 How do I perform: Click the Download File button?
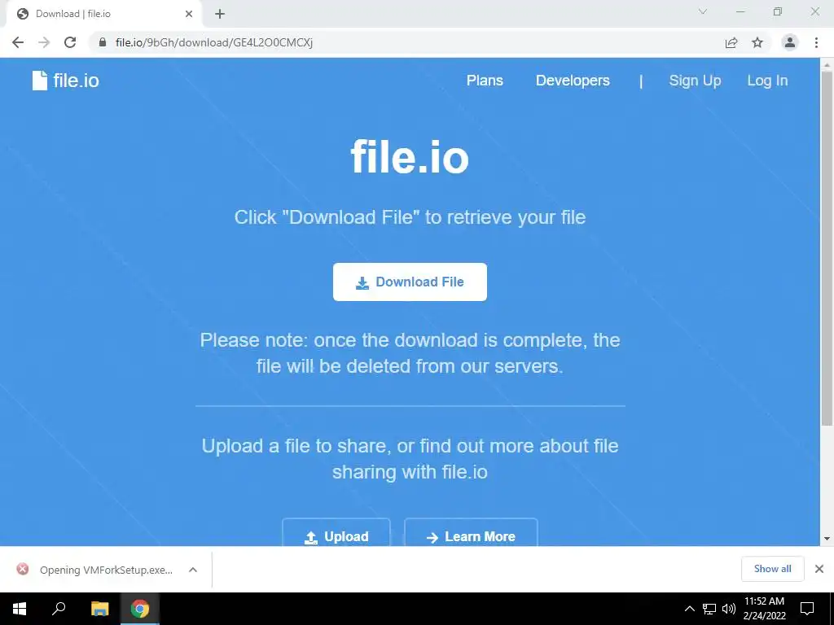410,282
